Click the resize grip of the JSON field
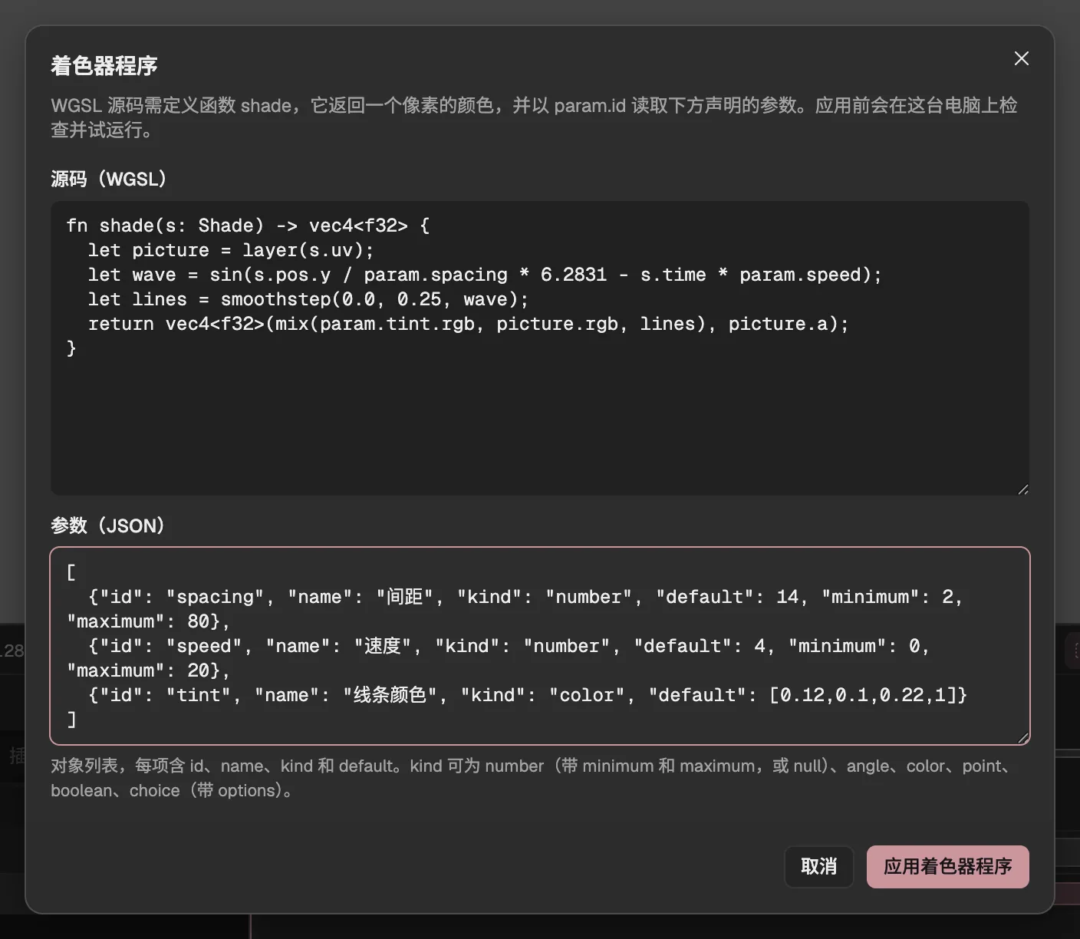The image size is (1080, 939). pos(1022,737)
